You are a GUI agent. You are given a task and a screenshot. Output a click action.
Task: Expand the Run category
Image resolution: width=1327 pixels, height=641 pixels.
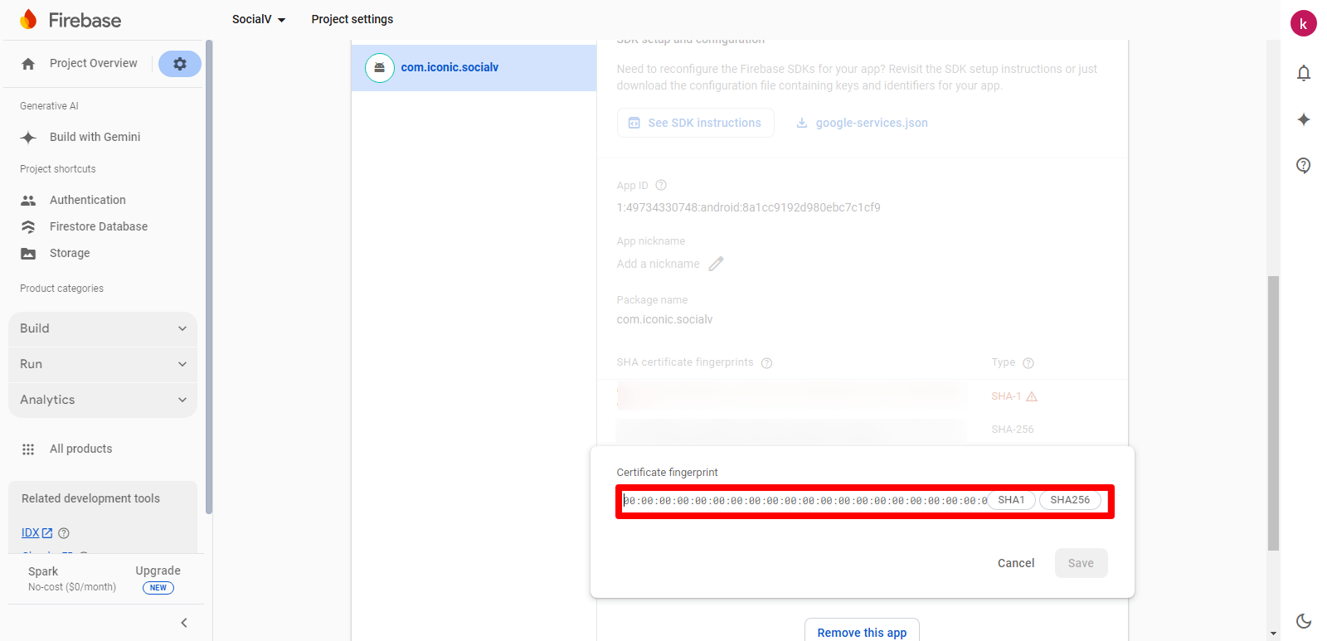103,364
